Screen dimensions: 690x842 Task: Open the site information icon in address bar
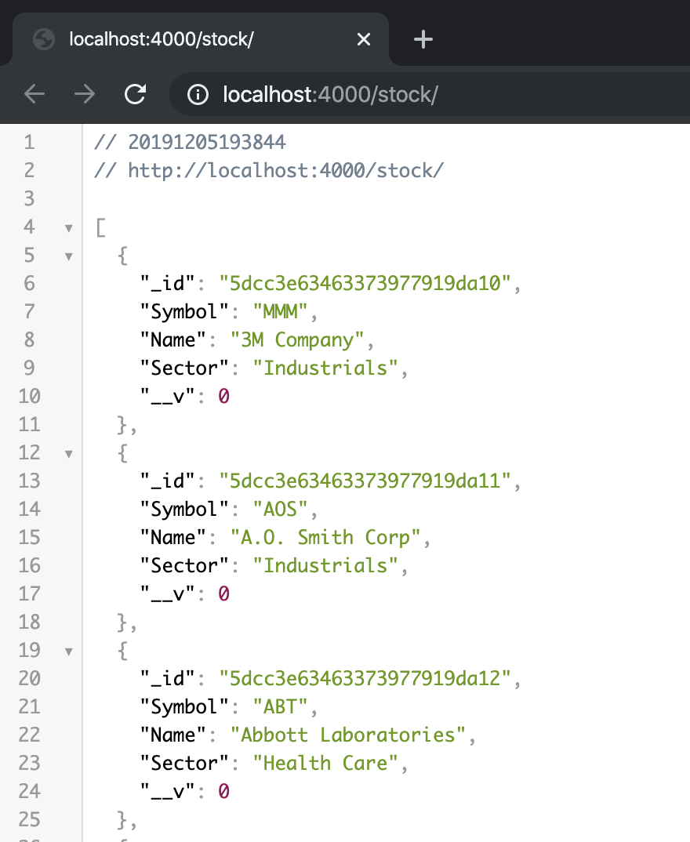pos(198,95)
